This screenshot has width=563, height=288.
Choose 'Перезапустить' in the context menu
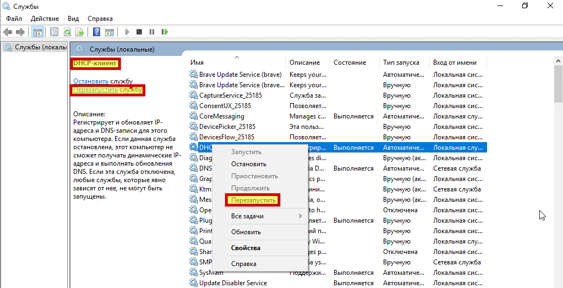(x=253, y=200)
